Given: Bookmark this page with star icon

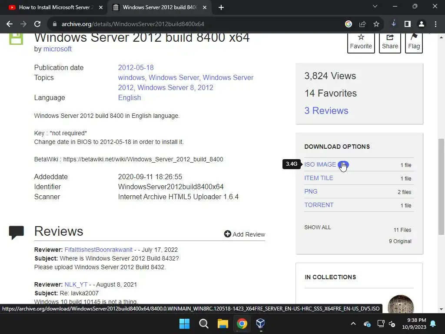Looking at the screenshot, I should (376, 24).
